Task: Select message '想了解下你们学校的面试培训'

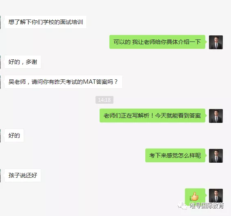Action: 46,22
